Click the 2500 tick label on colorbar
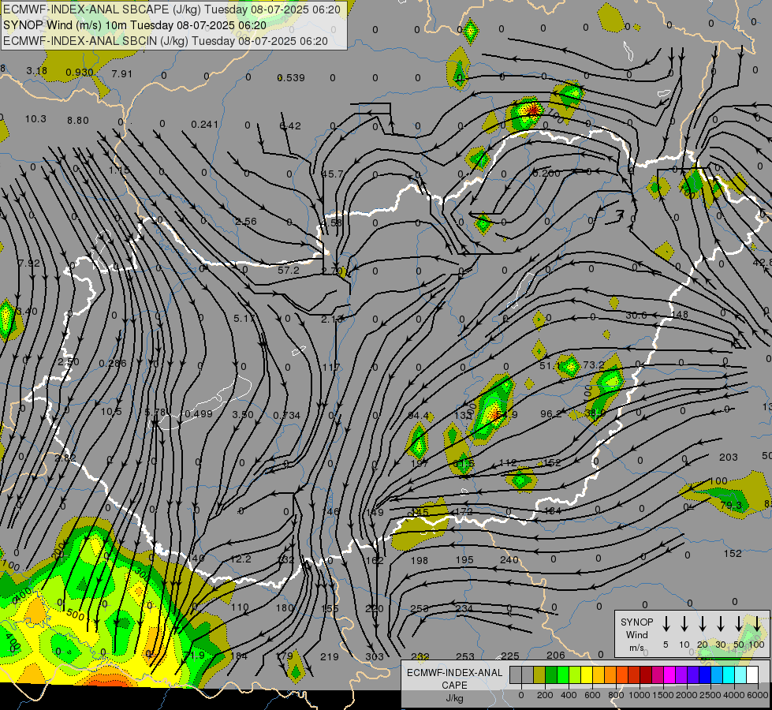 tap(710, 695)
